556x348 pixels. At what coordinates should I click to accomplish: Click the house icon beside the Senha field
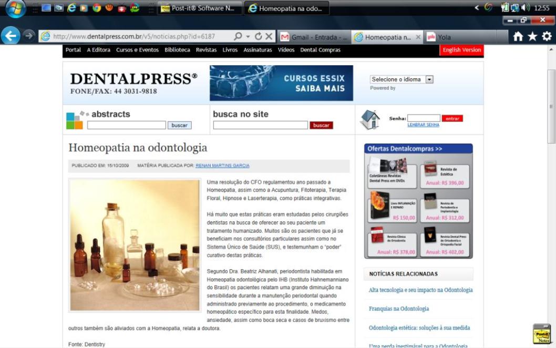pyautogui.click(x=369, y=119)
